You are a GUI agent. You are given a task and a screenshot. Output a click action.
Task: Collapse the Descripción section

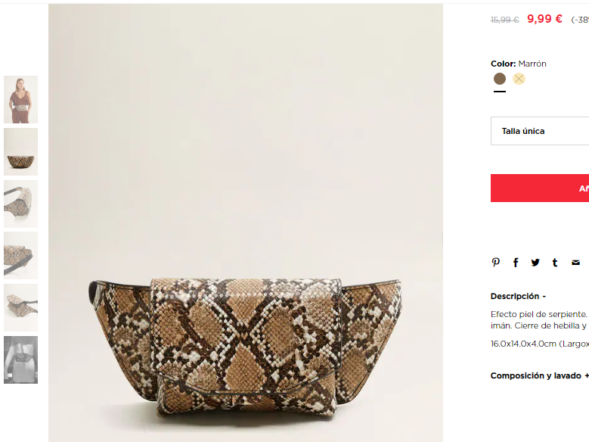518,296
